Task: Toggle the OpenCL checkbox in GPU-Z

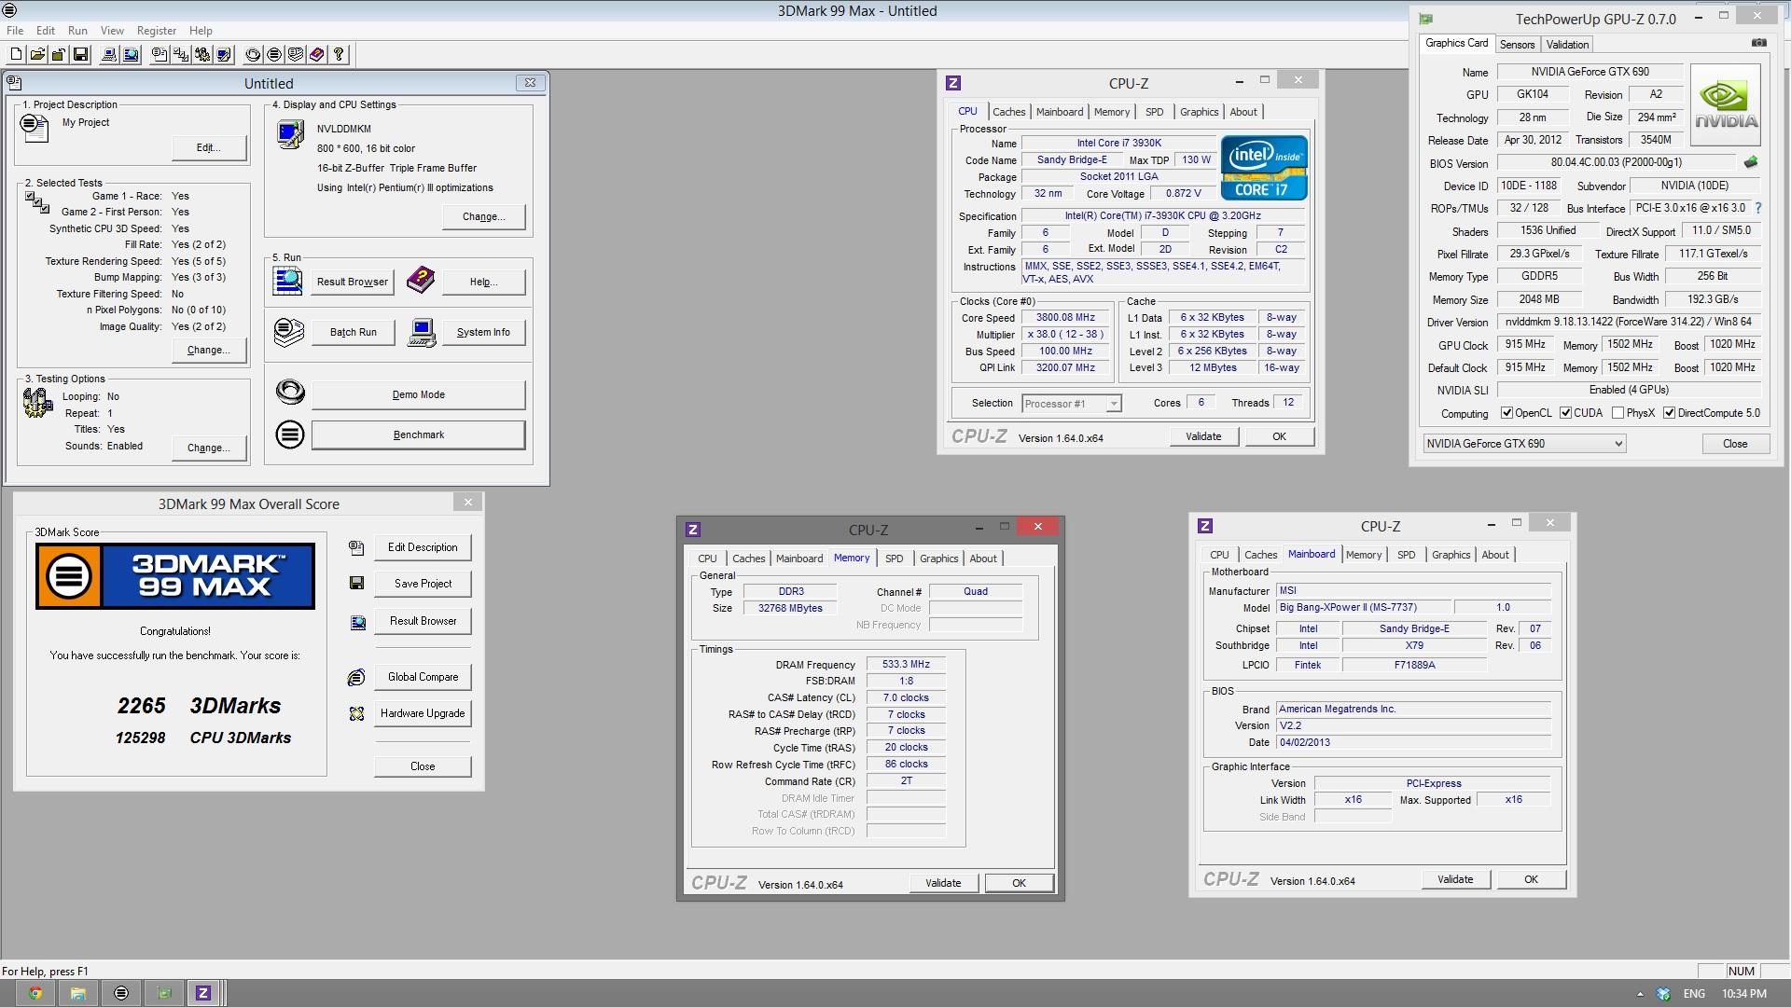Action: [x=1506, y=413]
